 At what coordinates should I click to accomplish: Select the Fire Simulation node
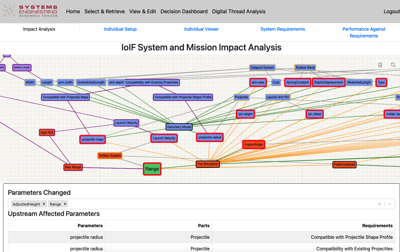[x=208, y=164]
